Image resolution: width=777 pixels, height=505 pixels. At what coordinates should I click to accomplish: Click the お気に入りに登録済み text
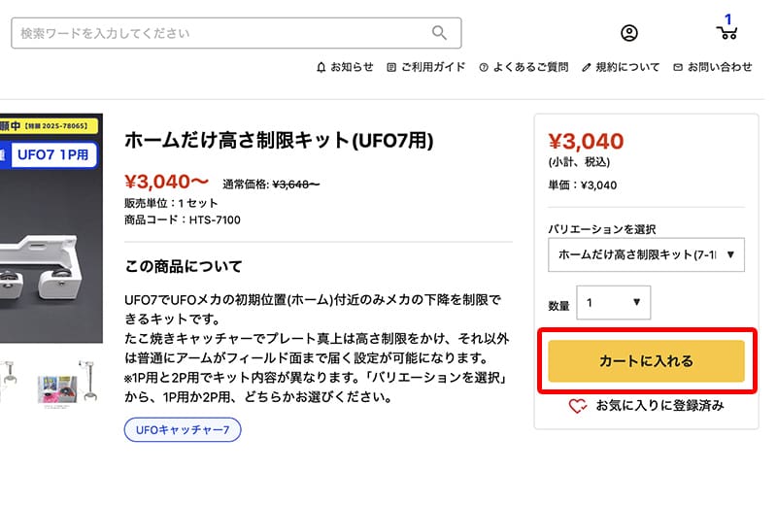pyautogui.click(x=659, y=406)
